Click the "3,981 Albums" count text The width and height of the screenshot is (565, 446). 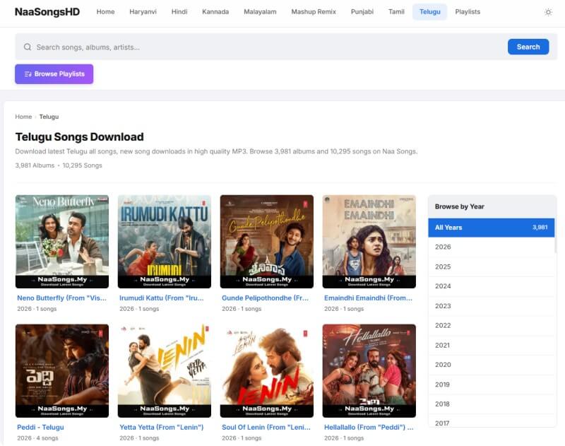[x=35, y=165]
